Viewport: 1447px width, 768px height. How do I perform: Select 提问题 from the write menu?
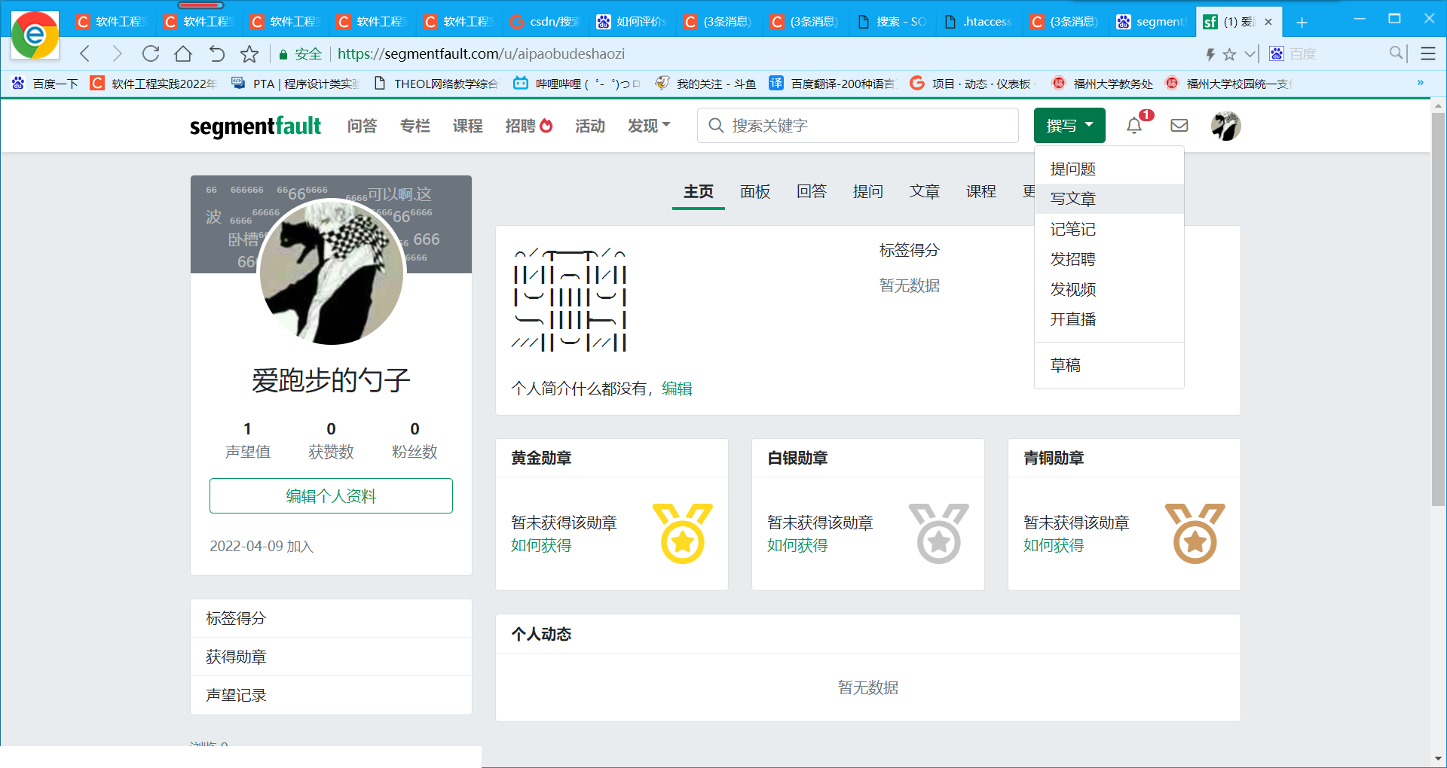[1109, 169]
